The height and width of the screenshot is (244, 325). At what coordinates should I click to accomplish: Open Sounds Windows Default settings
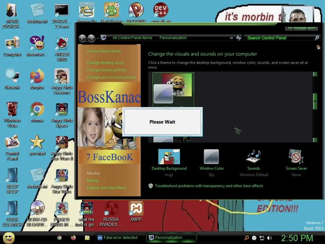[254, 163]
